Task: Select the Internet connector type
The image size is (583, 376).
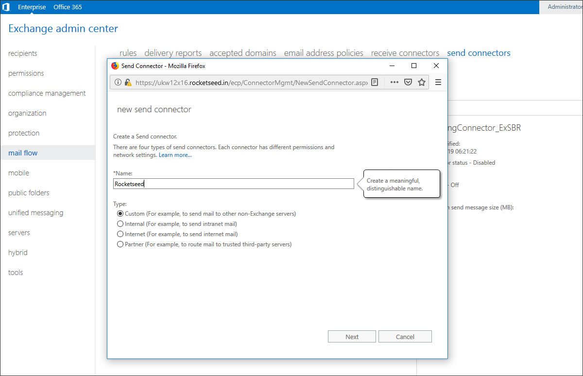Action: click(120, 234)
